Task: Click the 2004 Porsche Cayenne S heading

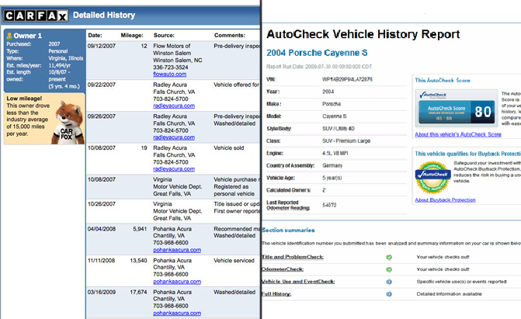Action: (x=317, y=53)
